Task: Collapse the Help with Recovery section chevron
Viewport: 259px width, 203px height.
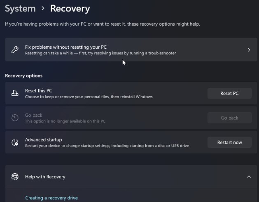Action: (249, 177)
